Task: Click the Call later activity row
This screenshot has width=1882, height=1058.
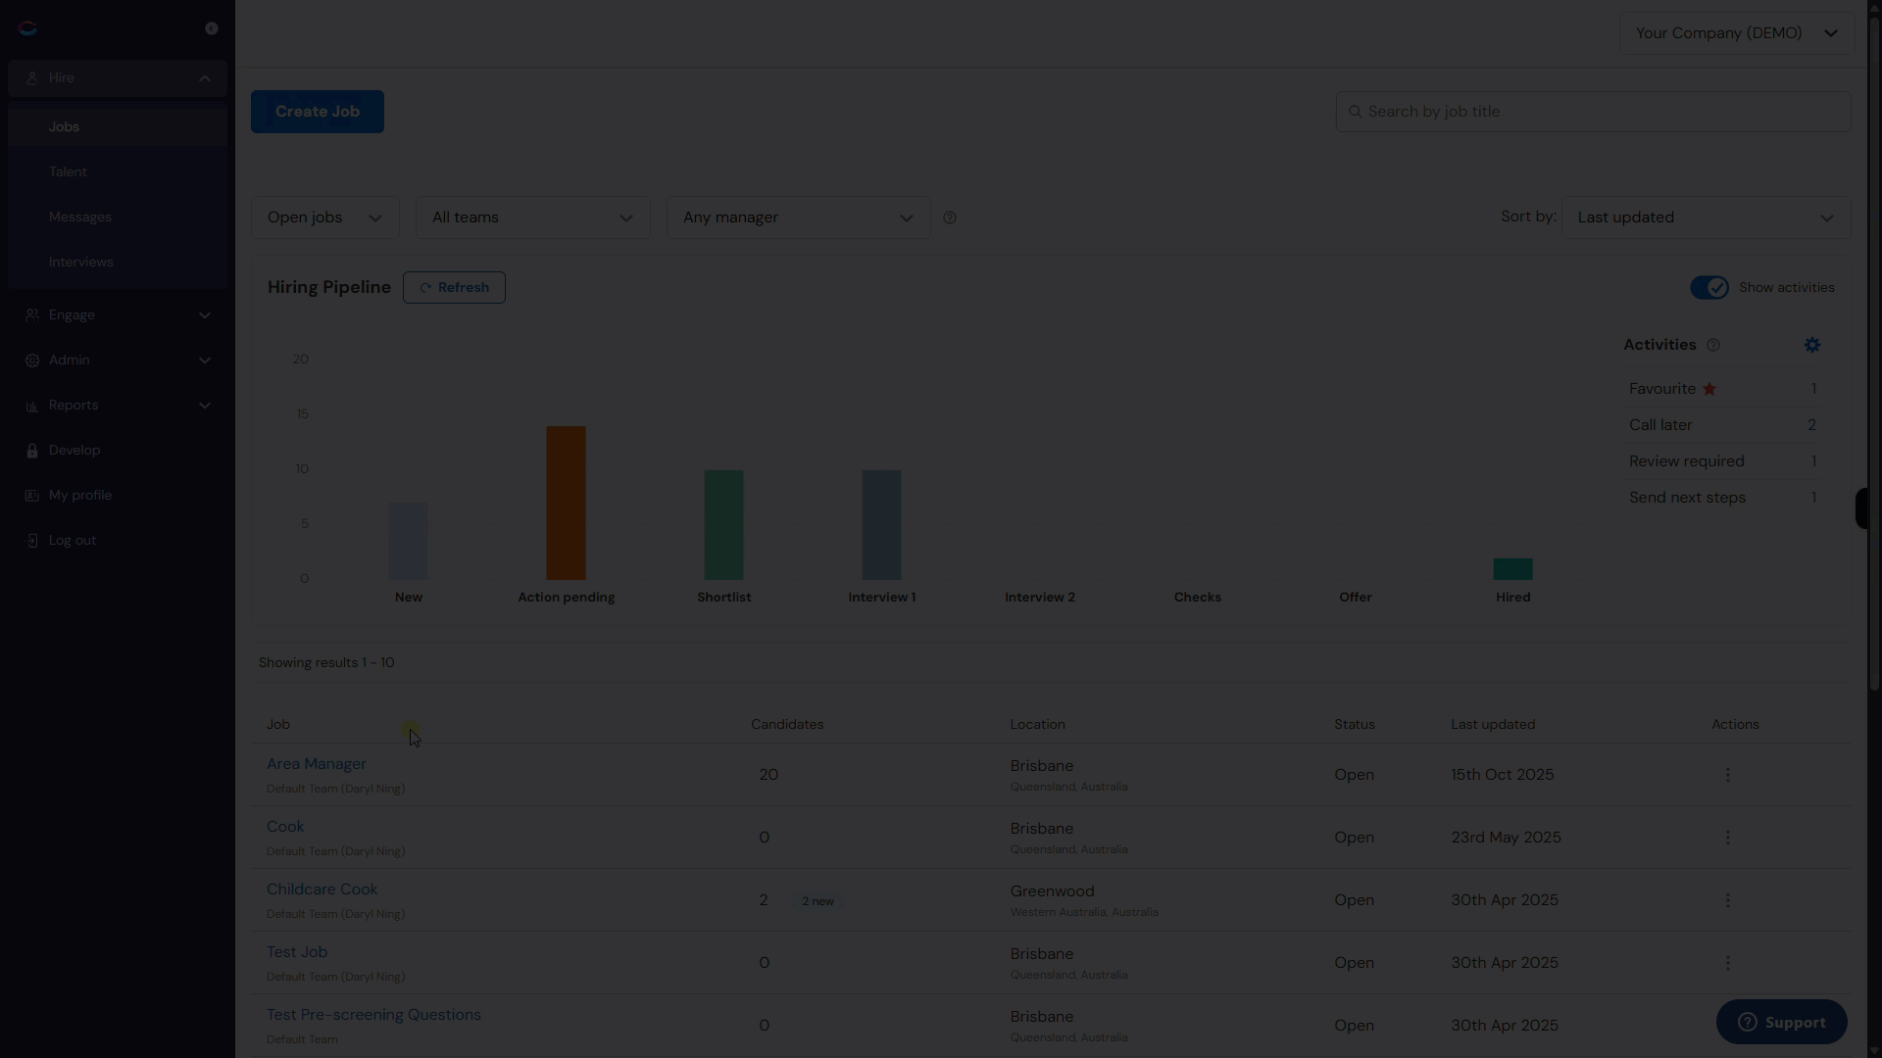Action: click(1722, 425)
